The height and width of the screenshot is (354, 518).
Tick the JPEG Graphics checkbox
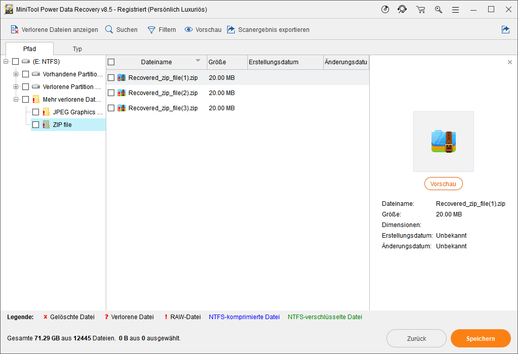coord(36,112)
